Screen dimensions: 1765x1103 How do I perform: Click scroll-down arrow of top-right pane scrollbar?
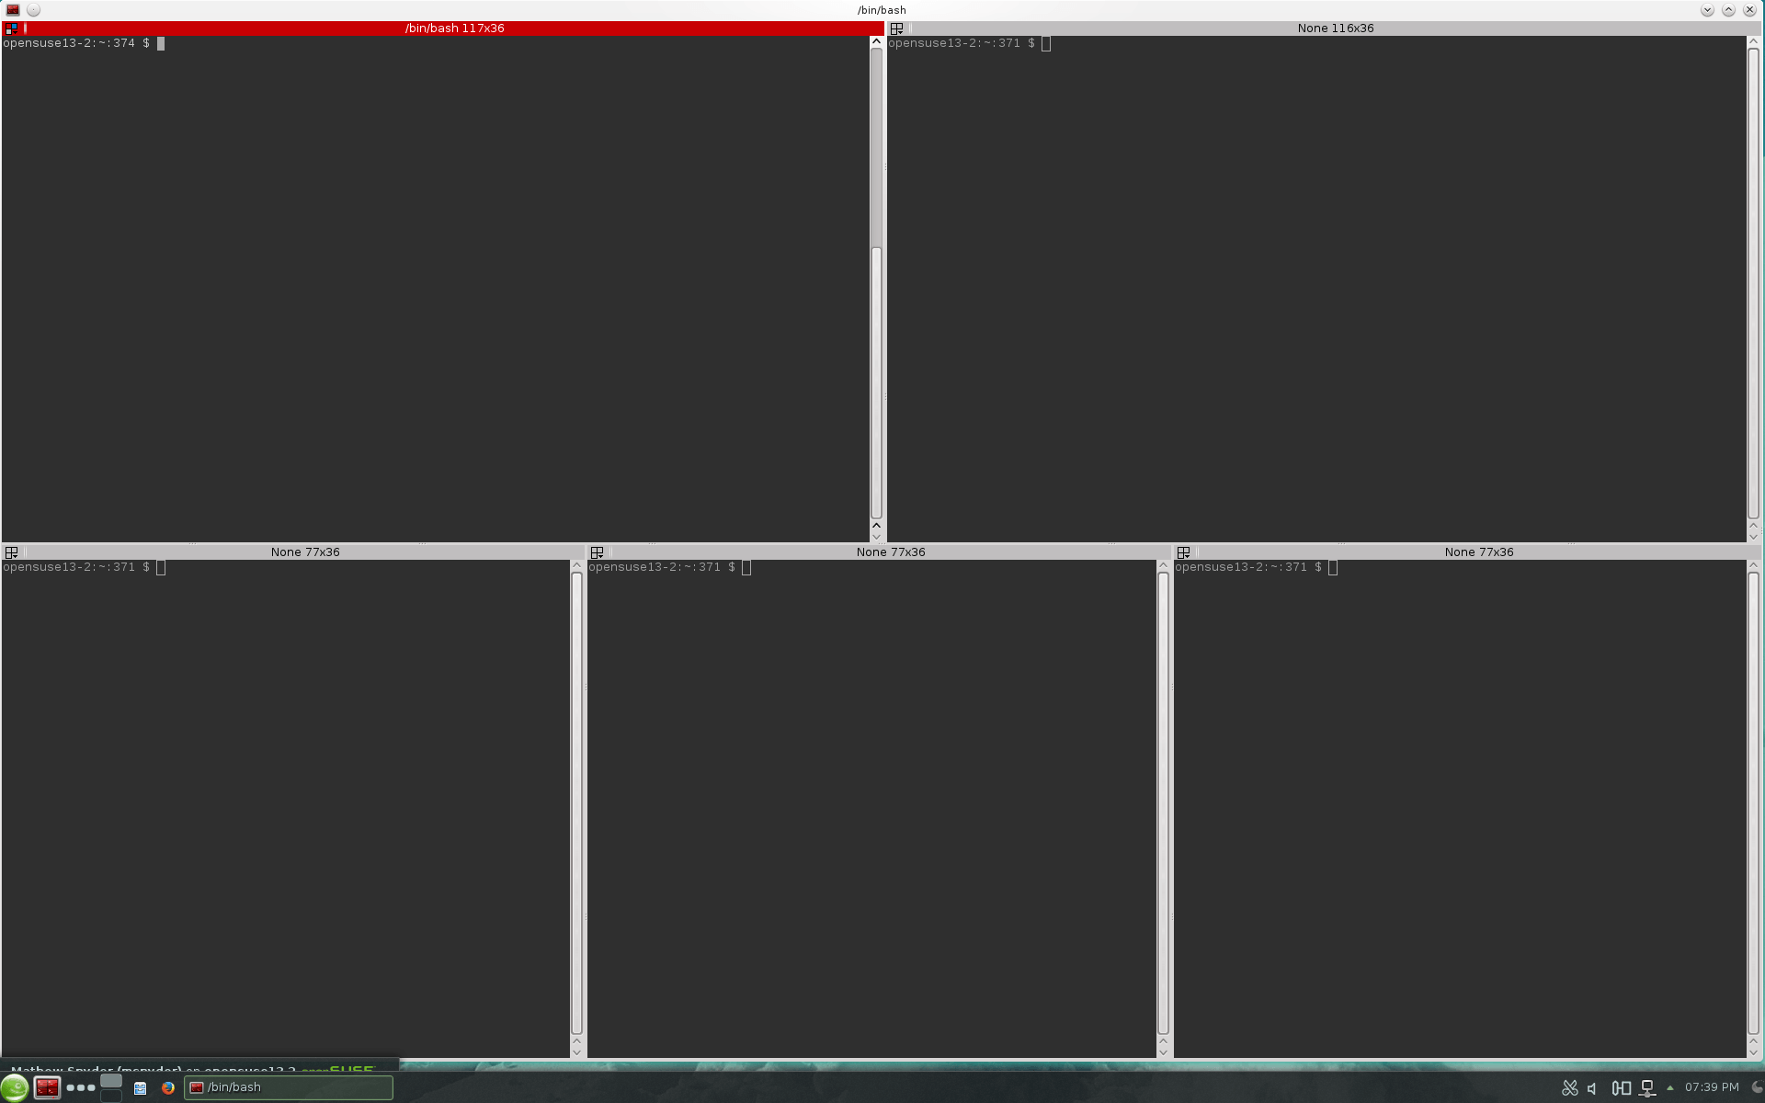pos(1753,537)
